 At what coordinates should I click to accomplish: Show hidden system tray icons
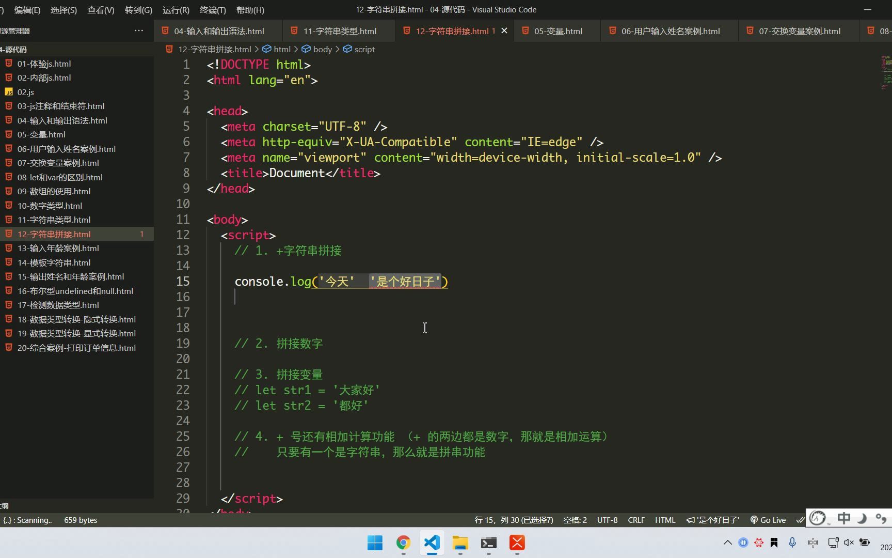coord(728,543)
